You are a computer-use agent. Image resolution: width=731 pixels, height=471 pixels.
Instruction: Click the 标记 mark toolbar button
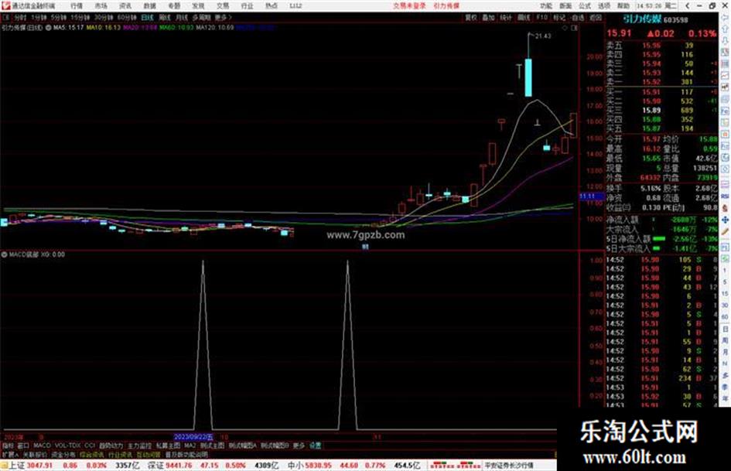[x=559, y=17]
